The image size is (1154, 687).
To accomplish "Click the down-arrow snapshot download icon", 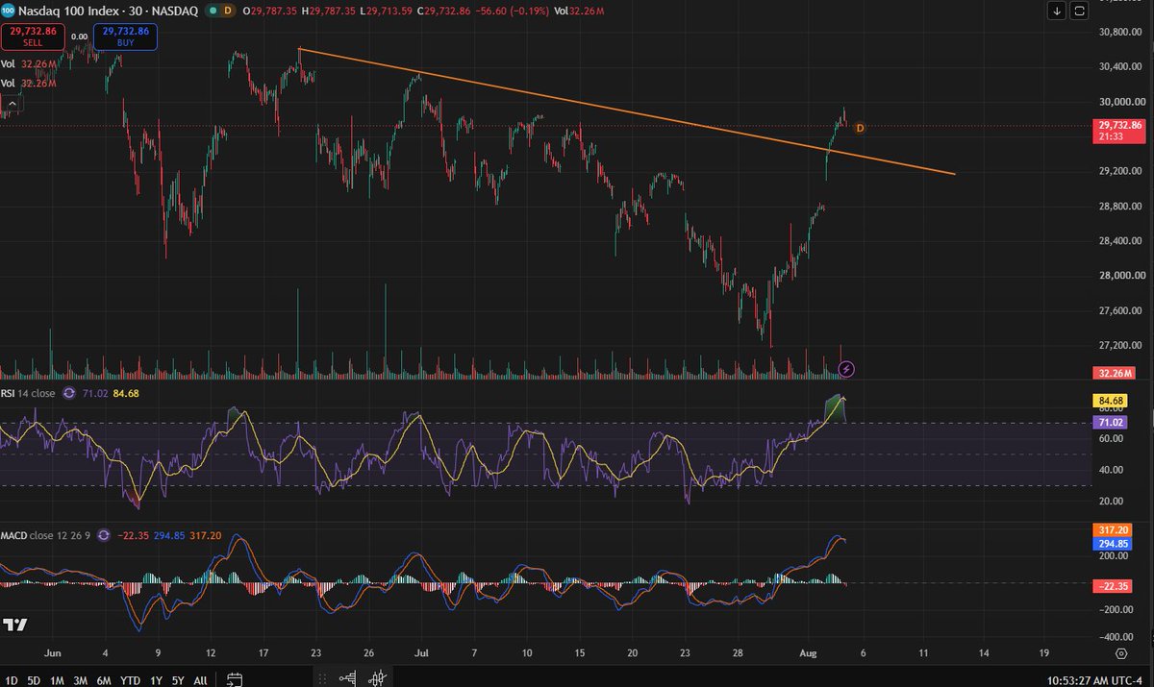I will 1057,11.
